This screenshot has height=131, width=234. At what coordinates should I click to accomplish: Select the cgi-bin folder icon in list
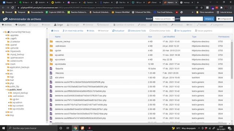click(x=51, y=51)
